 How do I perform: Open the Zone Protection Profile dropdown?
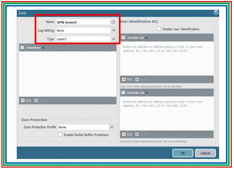(112, 127)
